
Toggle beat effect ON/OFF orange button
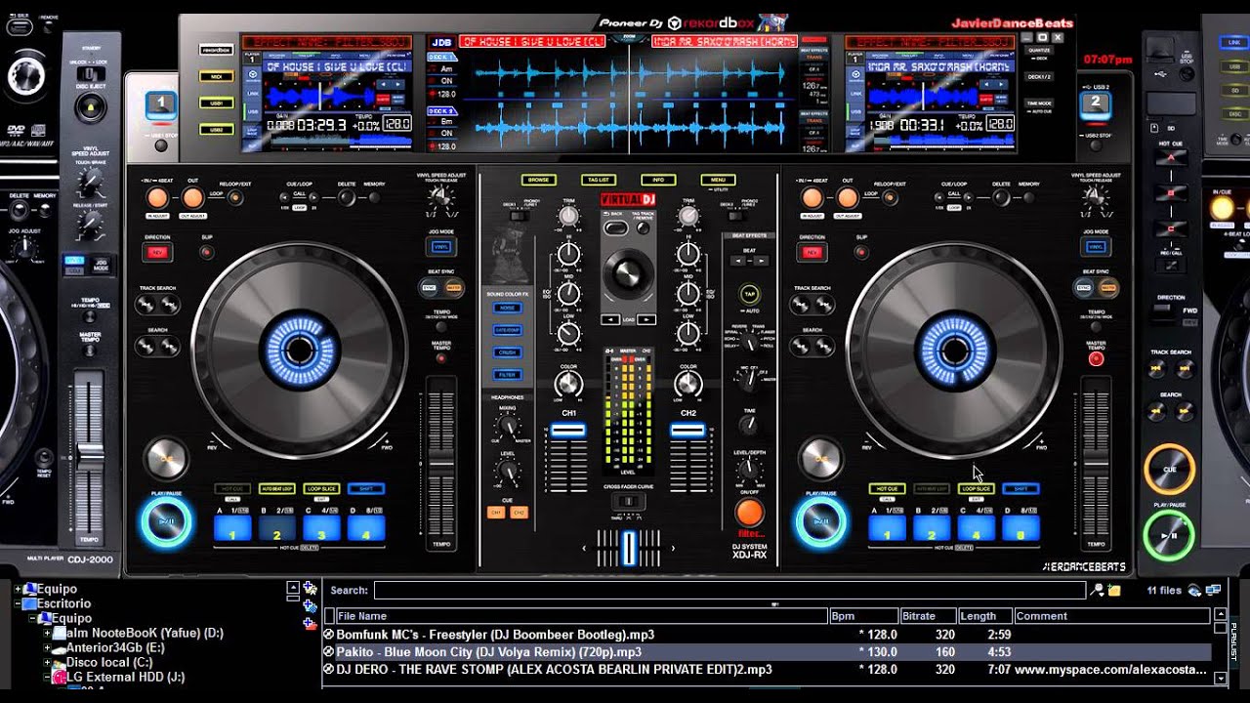pyautogui.click(x=749, y=512)
